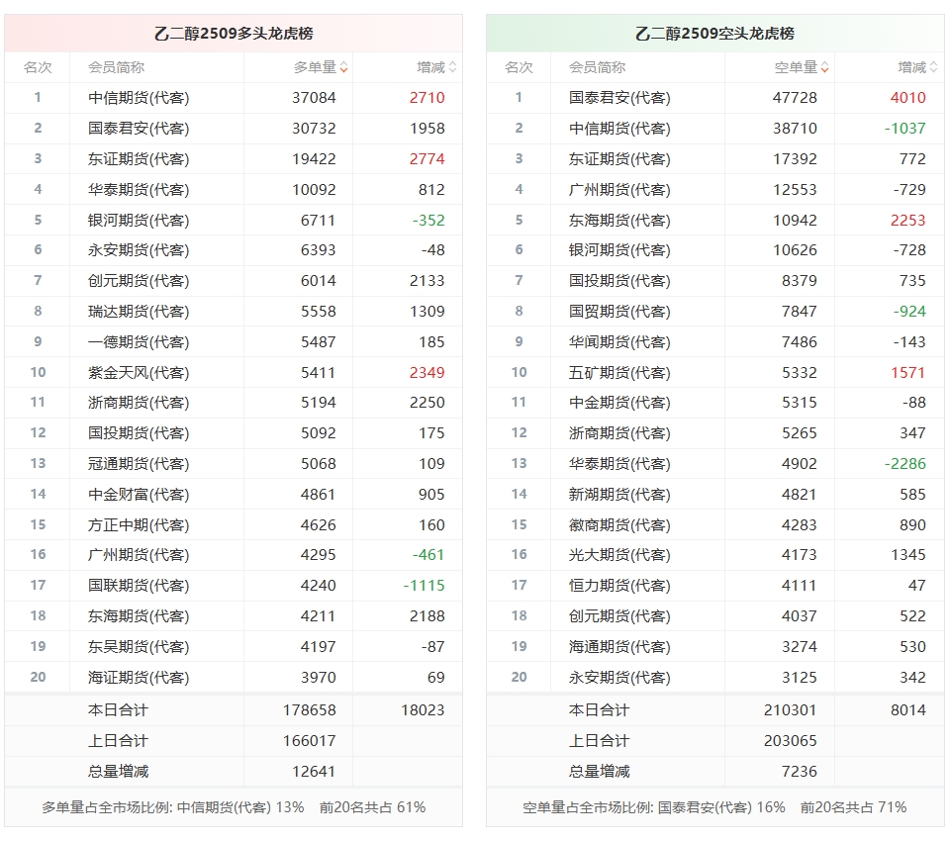The image size is (950, 841).
Task: Select 浙商期货(代客) in long table rank 11
Action: tap(139, 403)
